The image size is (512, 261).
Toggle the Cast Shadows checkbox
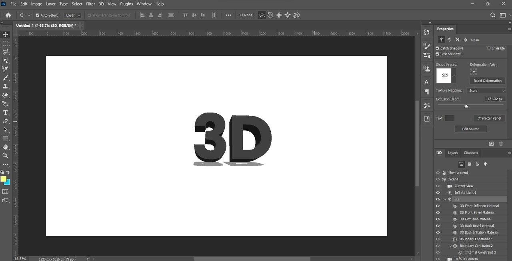[438, 54]
